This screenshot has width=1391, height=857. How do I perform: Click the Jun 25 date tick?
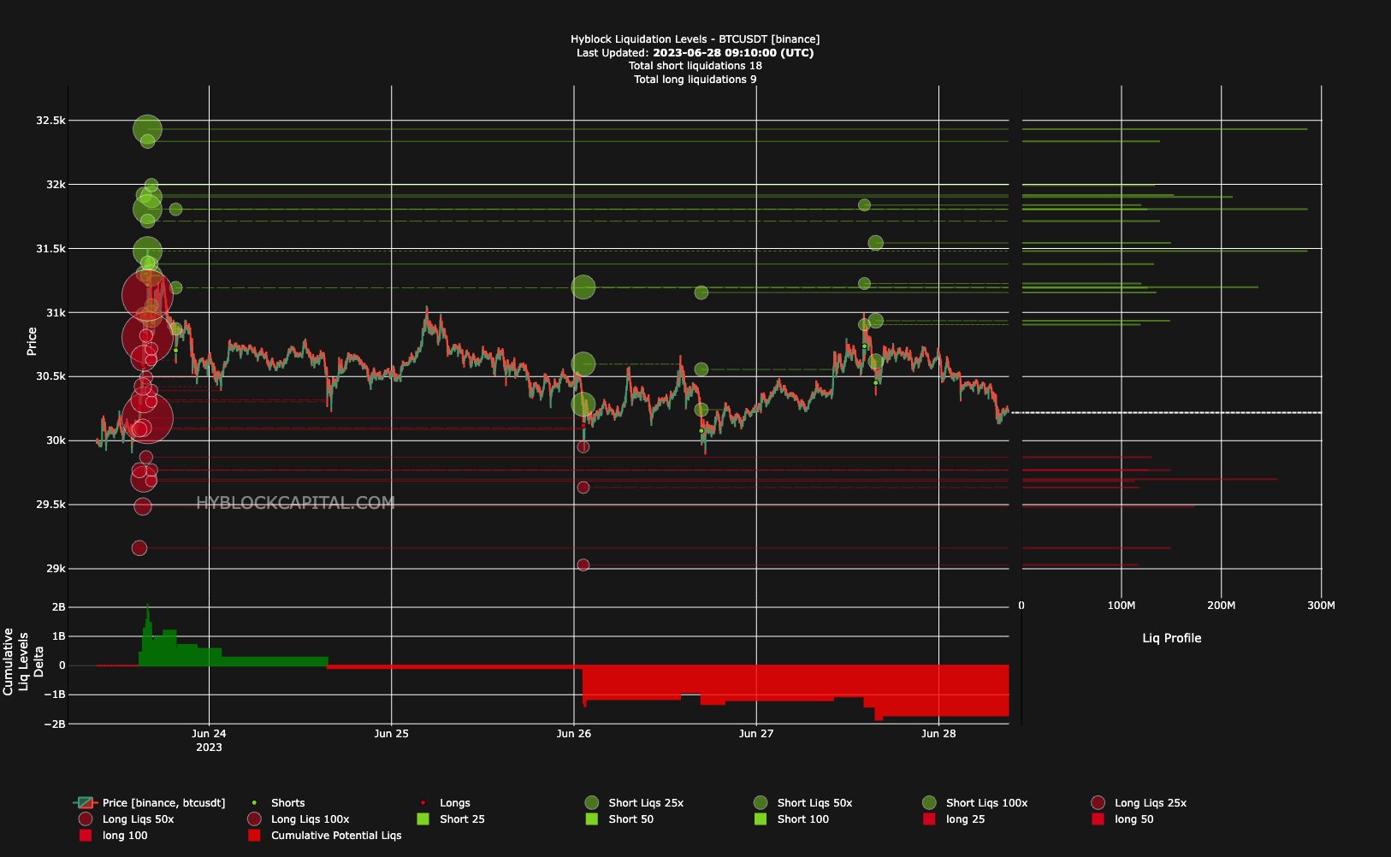(x=391, y=734)
